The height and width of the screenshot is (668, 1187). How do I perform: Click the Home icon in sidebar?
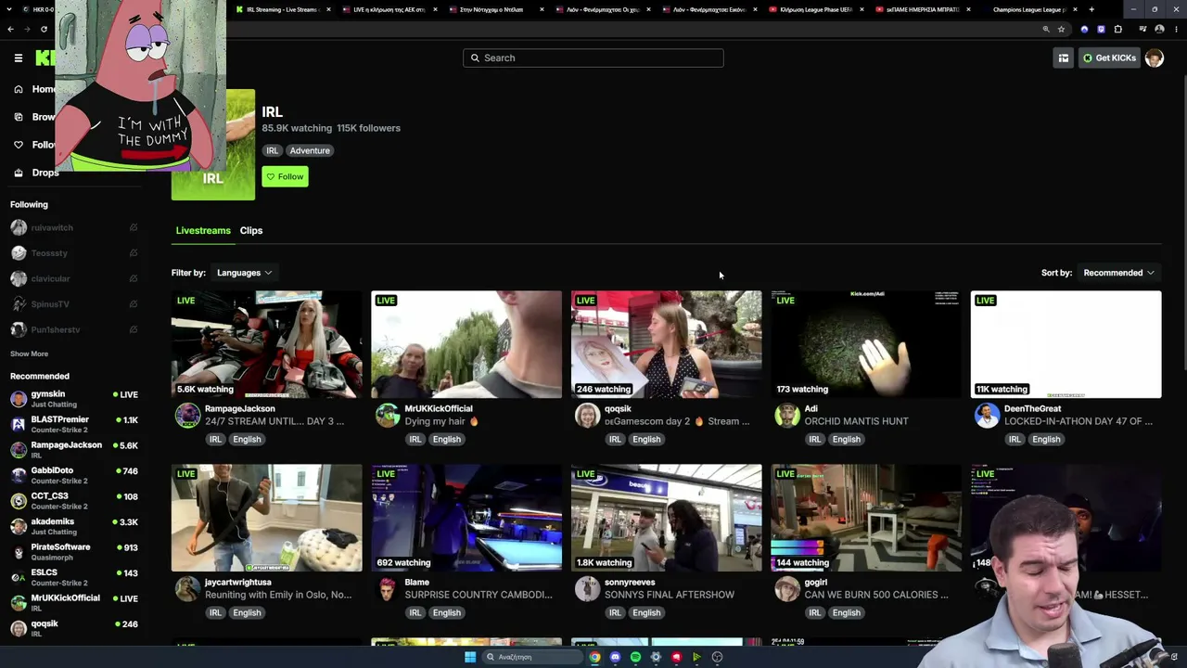(x=19, y=89)
